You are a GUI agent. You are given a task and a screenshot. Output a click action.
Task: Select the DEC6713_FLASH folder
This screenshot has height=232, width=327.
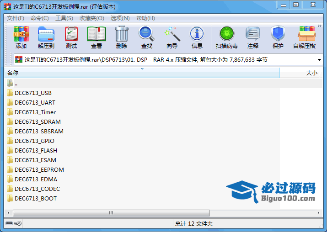pyautogui.click(x=32, y=150)
